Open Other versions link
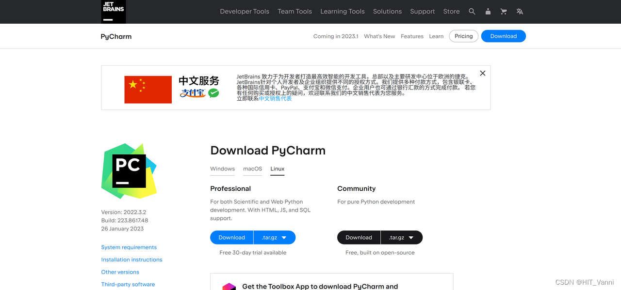Screen dimensions: 621x290 pyautogui.click(x=120, y=272)
